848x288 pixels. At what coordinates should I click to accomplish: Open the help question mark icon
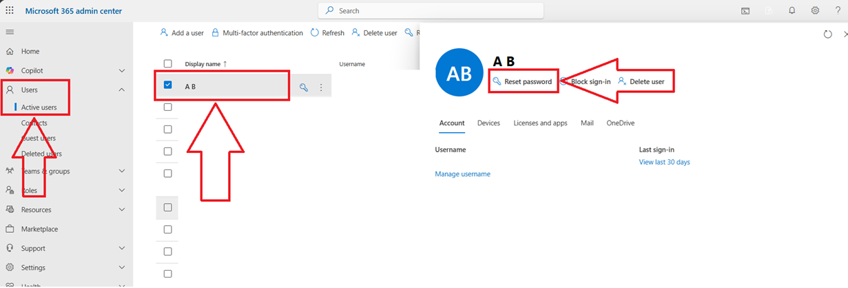pos(838,10)
